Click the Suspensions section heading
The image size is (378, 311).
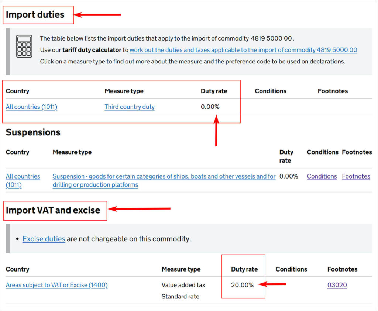[33, 132]
